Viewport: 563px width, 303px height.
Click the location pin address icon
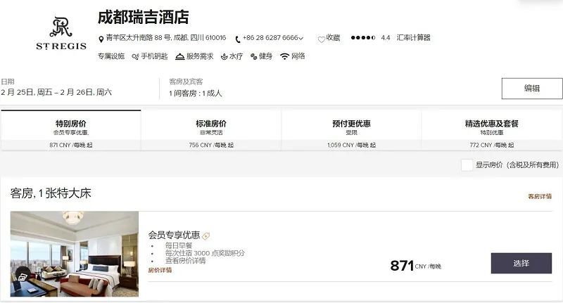tap(101, 39)
